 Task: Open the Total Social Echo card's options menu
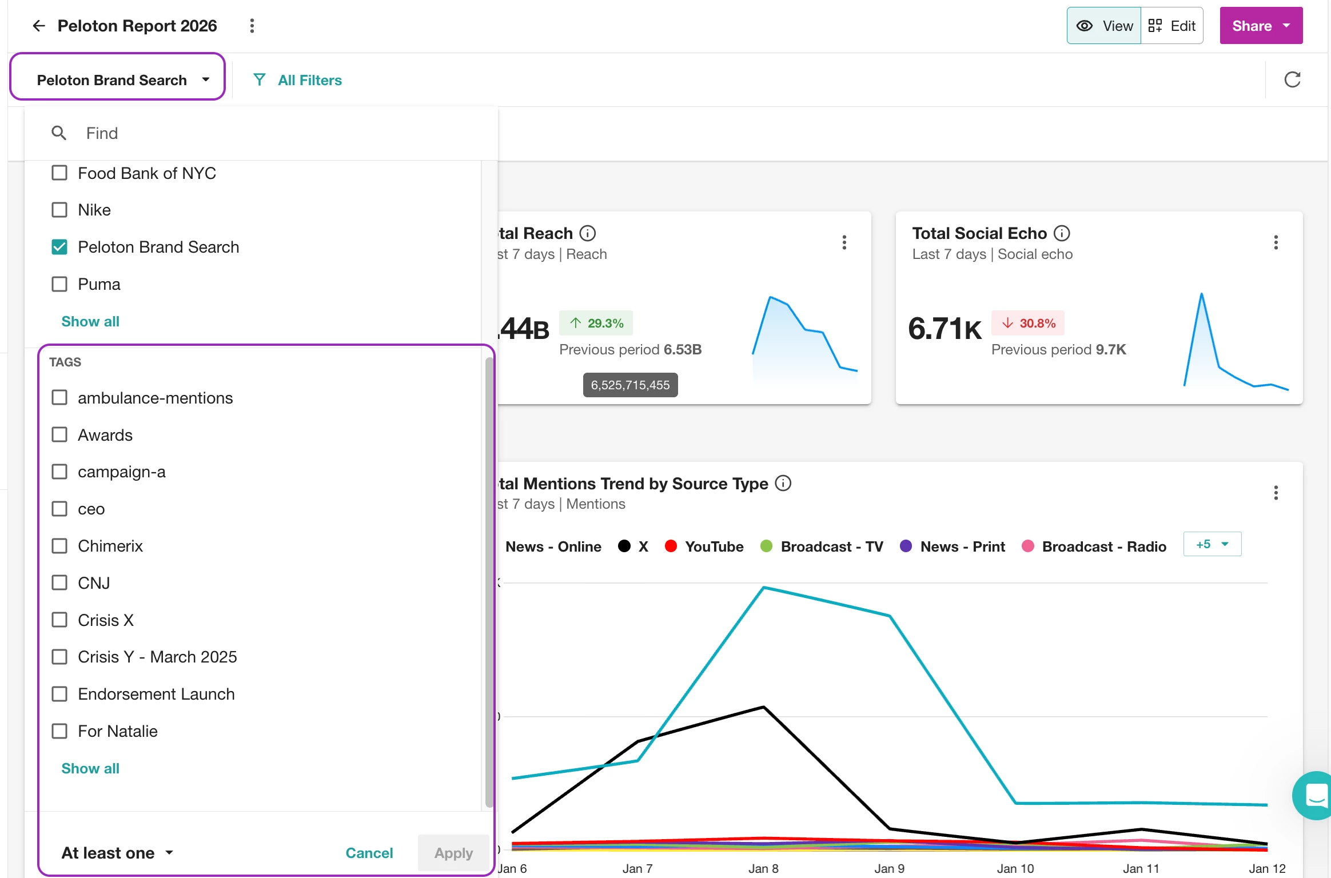1276,242
